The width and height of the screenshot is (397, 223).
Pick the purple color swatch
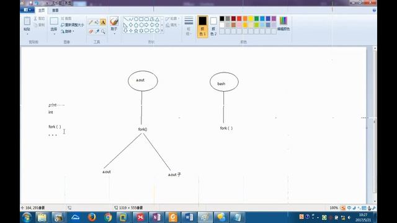[x=274, y=19]
